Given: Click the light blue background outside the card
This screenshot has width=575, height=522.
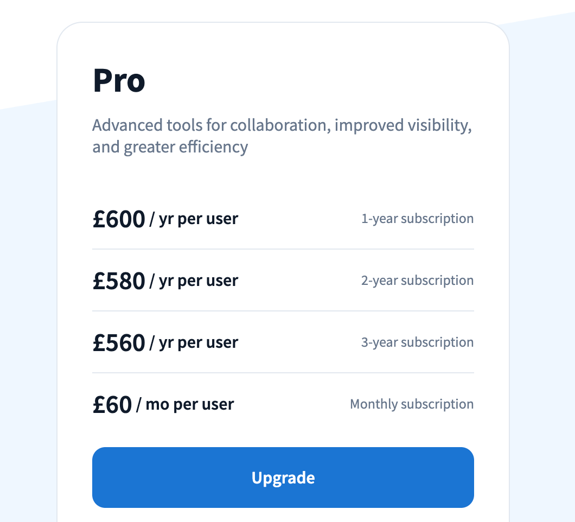Looking at the screenshot, I should tap(542, 217).
